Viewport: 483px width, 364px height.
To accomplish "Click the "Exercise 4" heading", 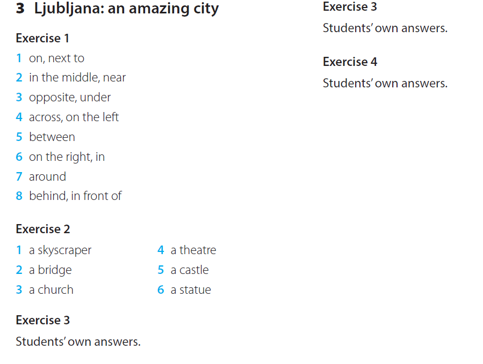I will tap(350, 62).
